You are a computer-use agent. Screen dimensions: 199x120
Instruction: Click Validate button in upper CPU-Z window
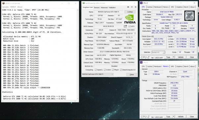[x=180, y=57]
